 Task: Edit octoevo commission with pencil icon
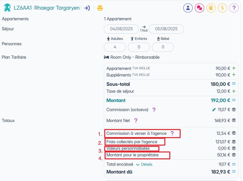pyautogui.click(x=214, y=110)
